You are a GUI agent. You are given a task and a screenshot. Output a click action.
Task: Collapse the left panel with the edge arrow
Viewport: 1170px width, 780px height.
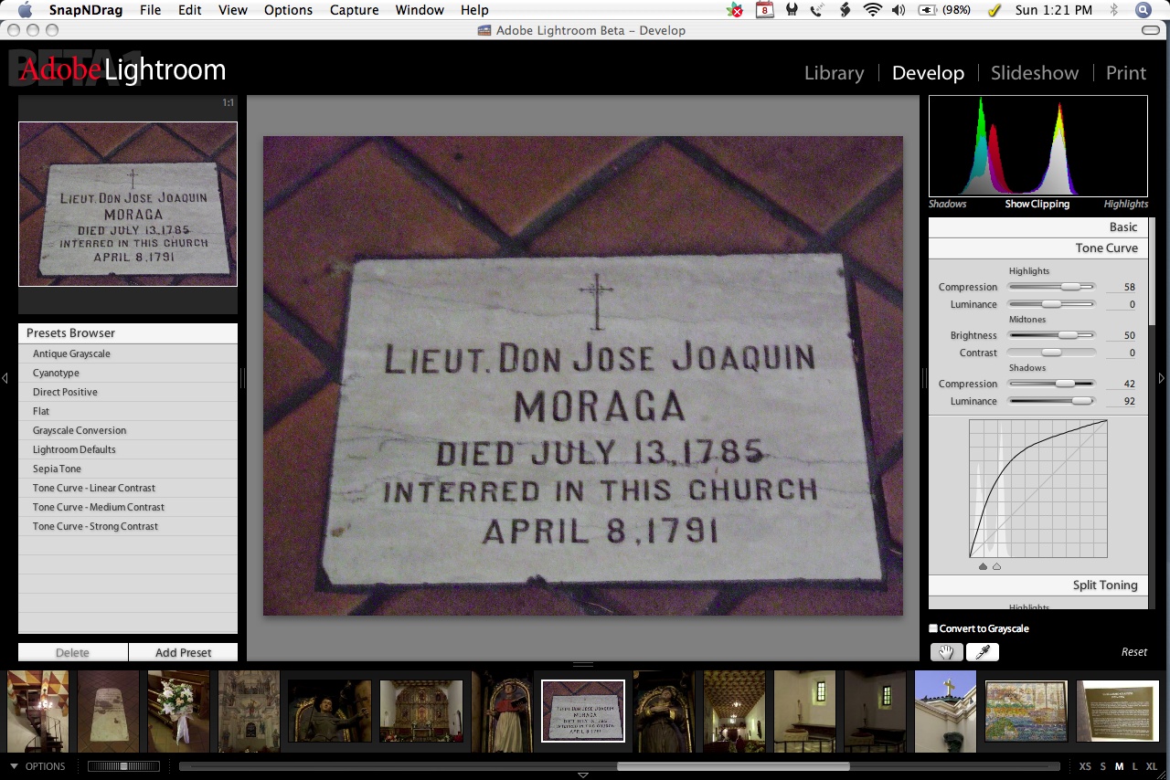coord(5,378)
